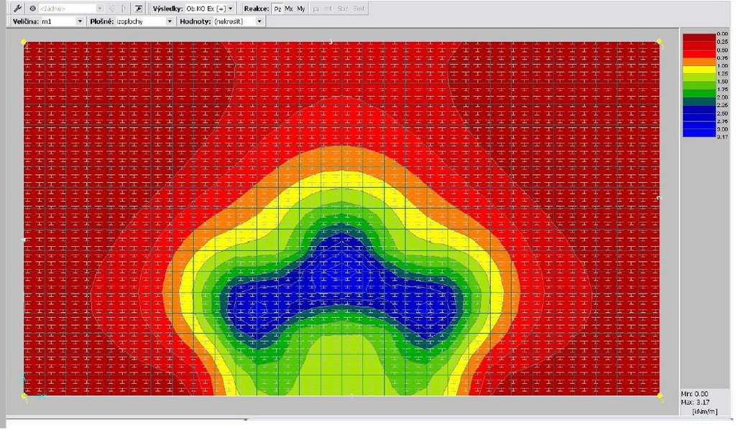This screenshot has height=429, width=736.
Task: Toggle the Pz reaction button
Action: [x=277, y=9]
